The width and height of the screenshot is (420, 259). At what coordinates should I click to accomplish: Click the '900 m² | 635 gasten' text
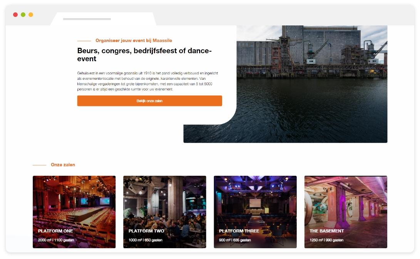(235, 240)
